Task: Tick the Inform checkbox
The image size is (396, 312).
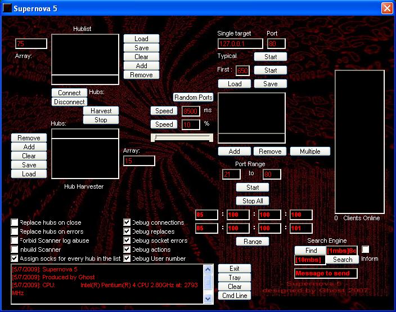Action: pos(365,249)
